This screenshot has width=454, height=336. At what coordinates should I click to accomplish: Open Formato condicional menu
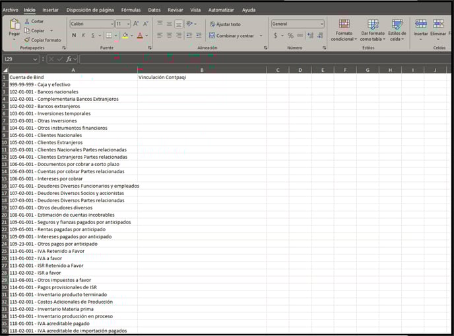pos(344,30)
